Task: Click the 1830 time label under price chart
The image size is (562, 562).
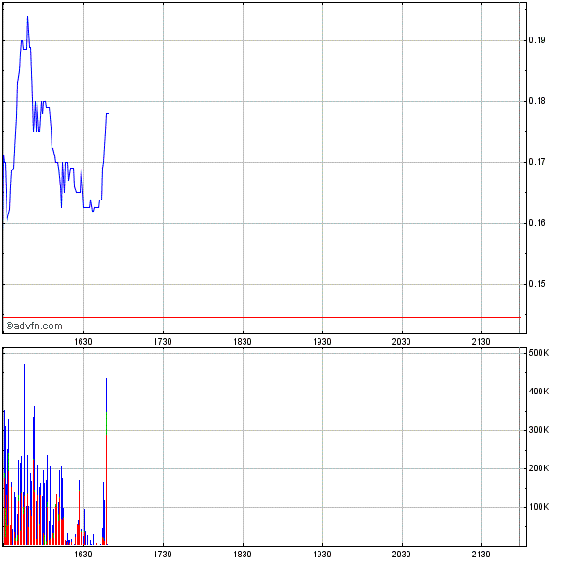Action: point(243,342)
